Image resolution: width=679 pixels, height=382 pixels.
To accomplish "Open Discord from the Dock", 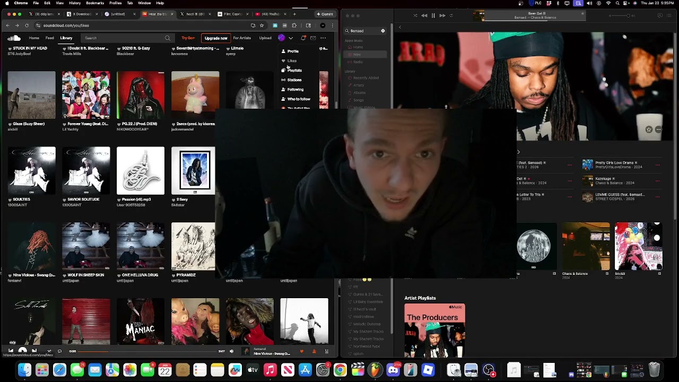I will [x=393, y=370].
